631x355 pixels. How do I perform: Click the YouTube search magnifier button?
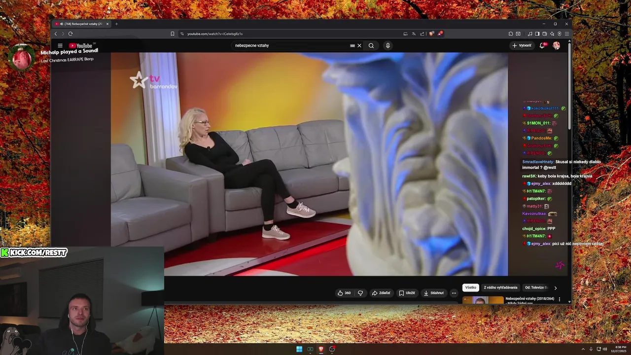pos(371,45)
